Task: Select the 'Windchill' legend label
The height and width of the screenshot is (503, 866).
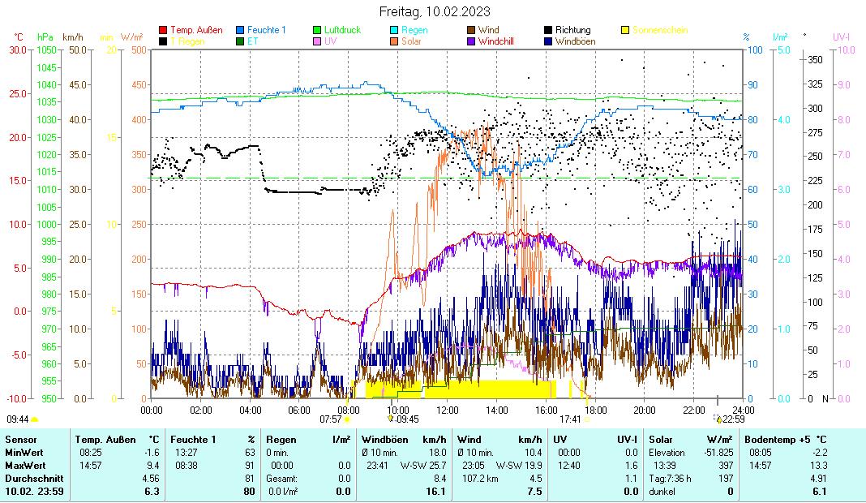Action: (496, 41)
